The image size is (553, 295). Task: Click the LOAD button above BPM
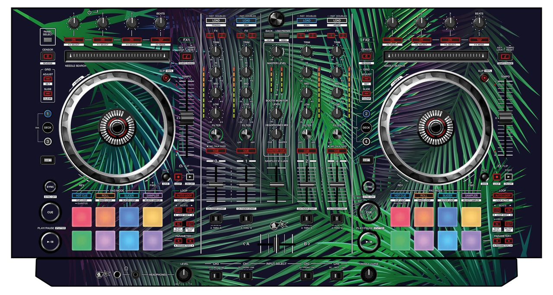(246, 20)
